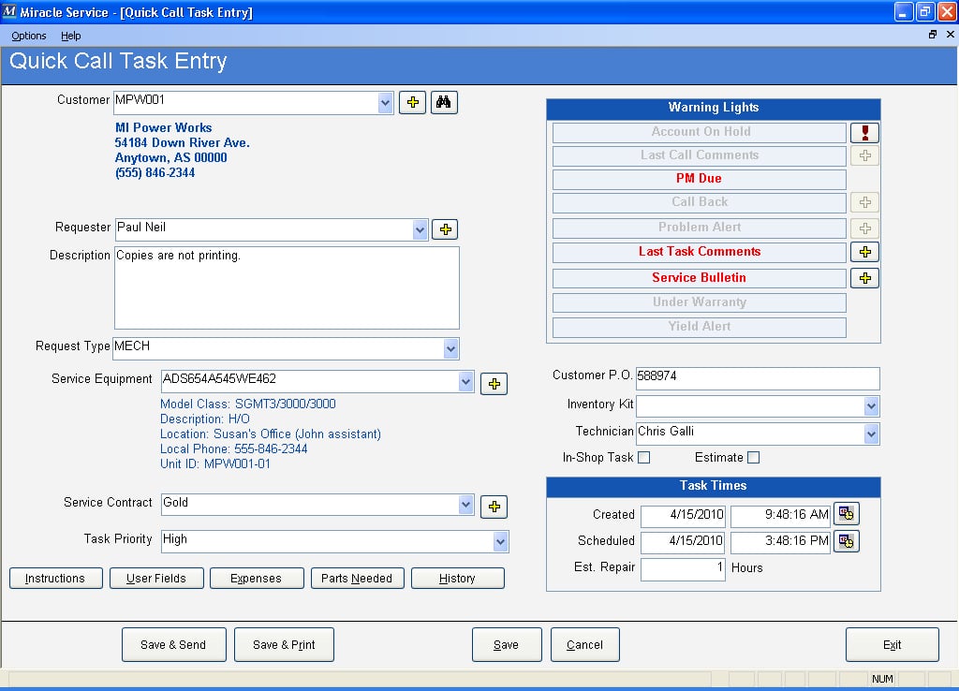Click the (555) 846-2344 customer phone text
The width and height of the screenshot is (959, 691).
click(155, 173)
